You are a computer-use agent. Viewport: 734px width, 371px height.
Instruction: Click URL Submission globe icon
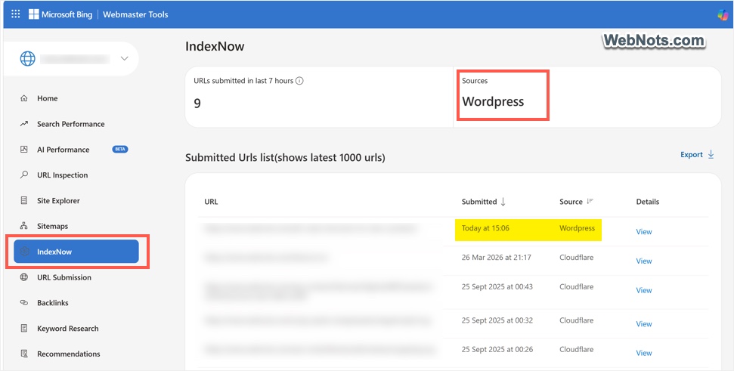24,277
